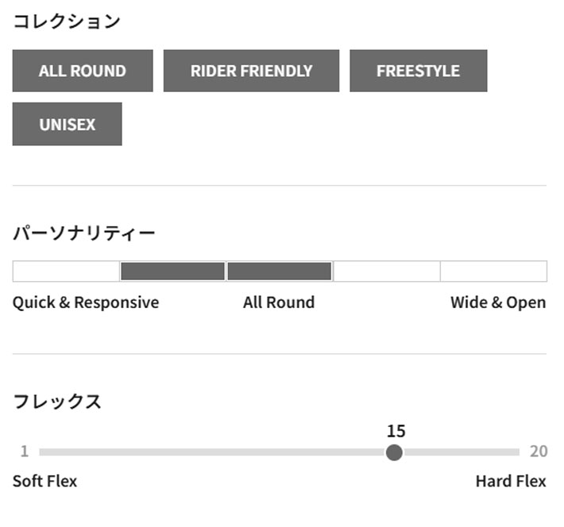Click the minimum value 1 on flex scale
Viewport: 564px width, 527px height.
(x=24, y=452)
